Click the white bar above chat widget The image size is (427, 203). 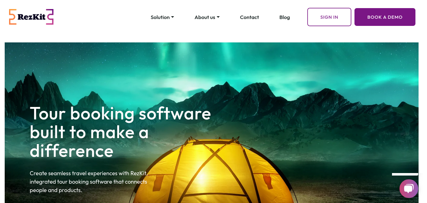click(x=405, y=174)
